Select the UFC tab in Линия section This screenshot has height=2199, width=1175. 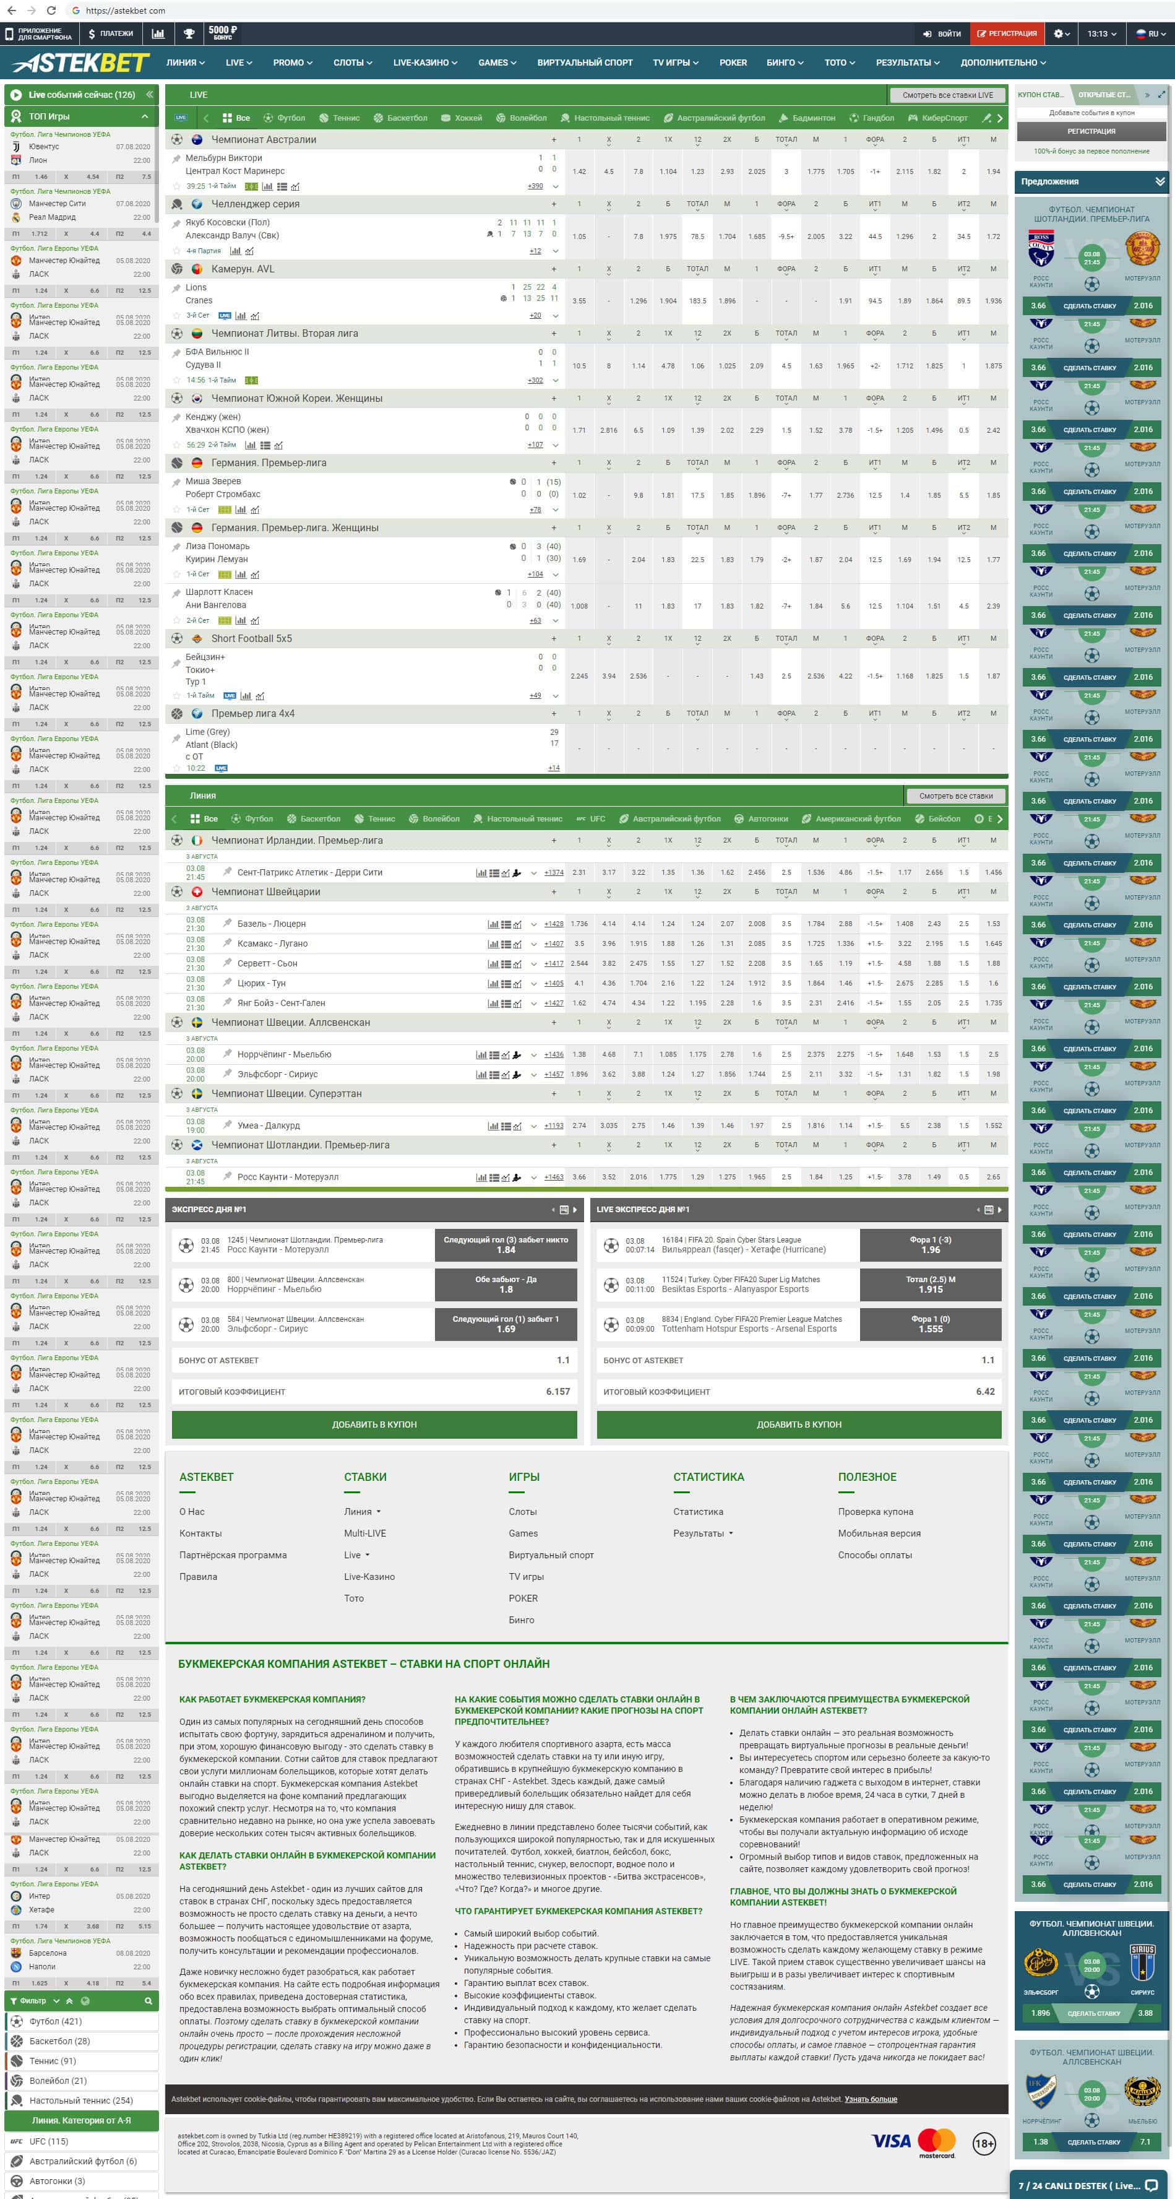click(592, 818)
